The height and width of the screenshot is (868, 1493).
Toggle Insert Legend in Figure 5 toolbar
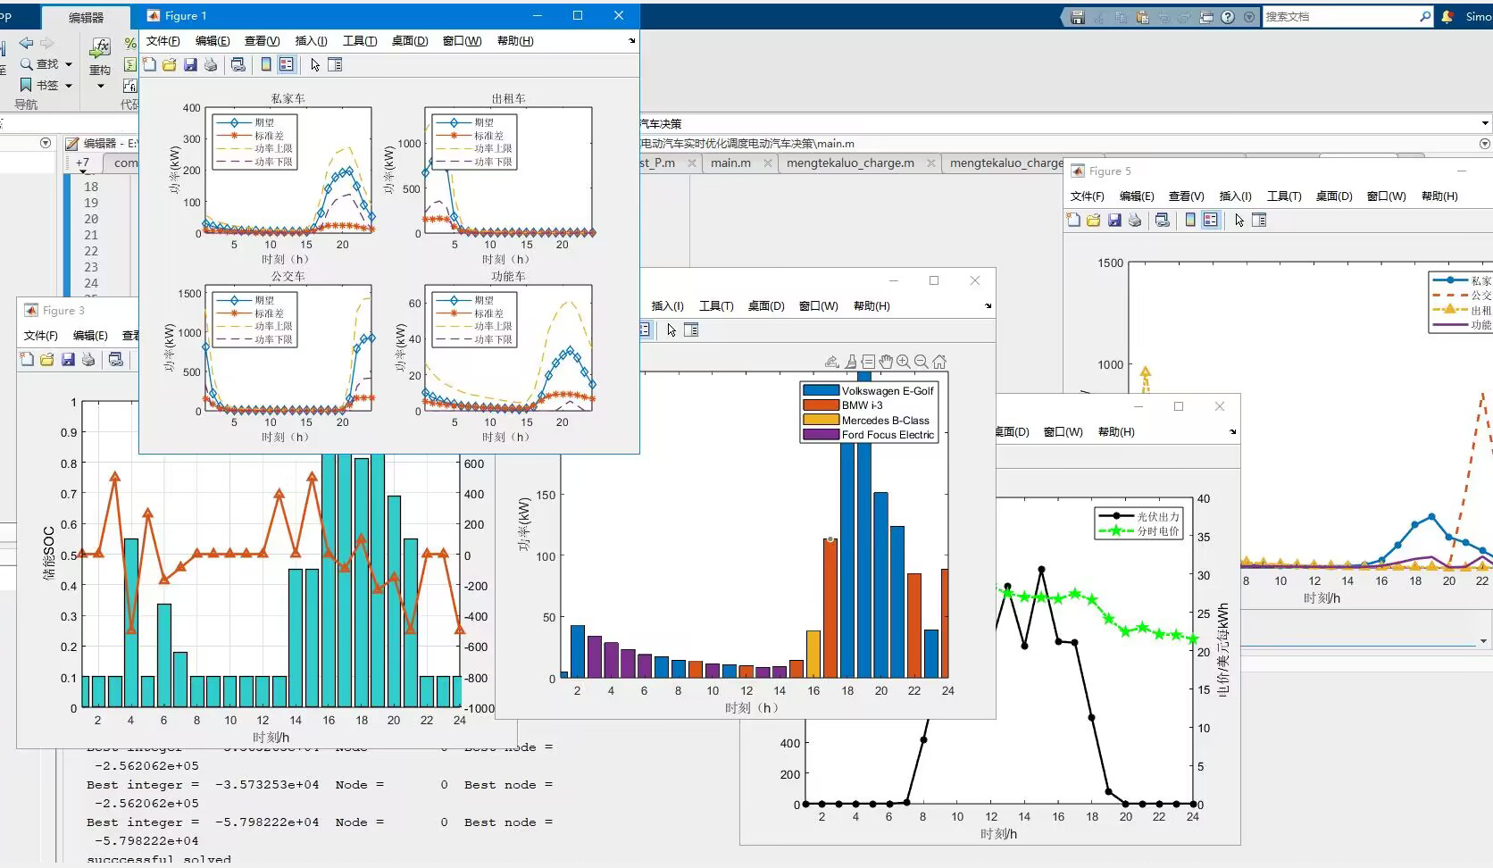(1211, 220)
